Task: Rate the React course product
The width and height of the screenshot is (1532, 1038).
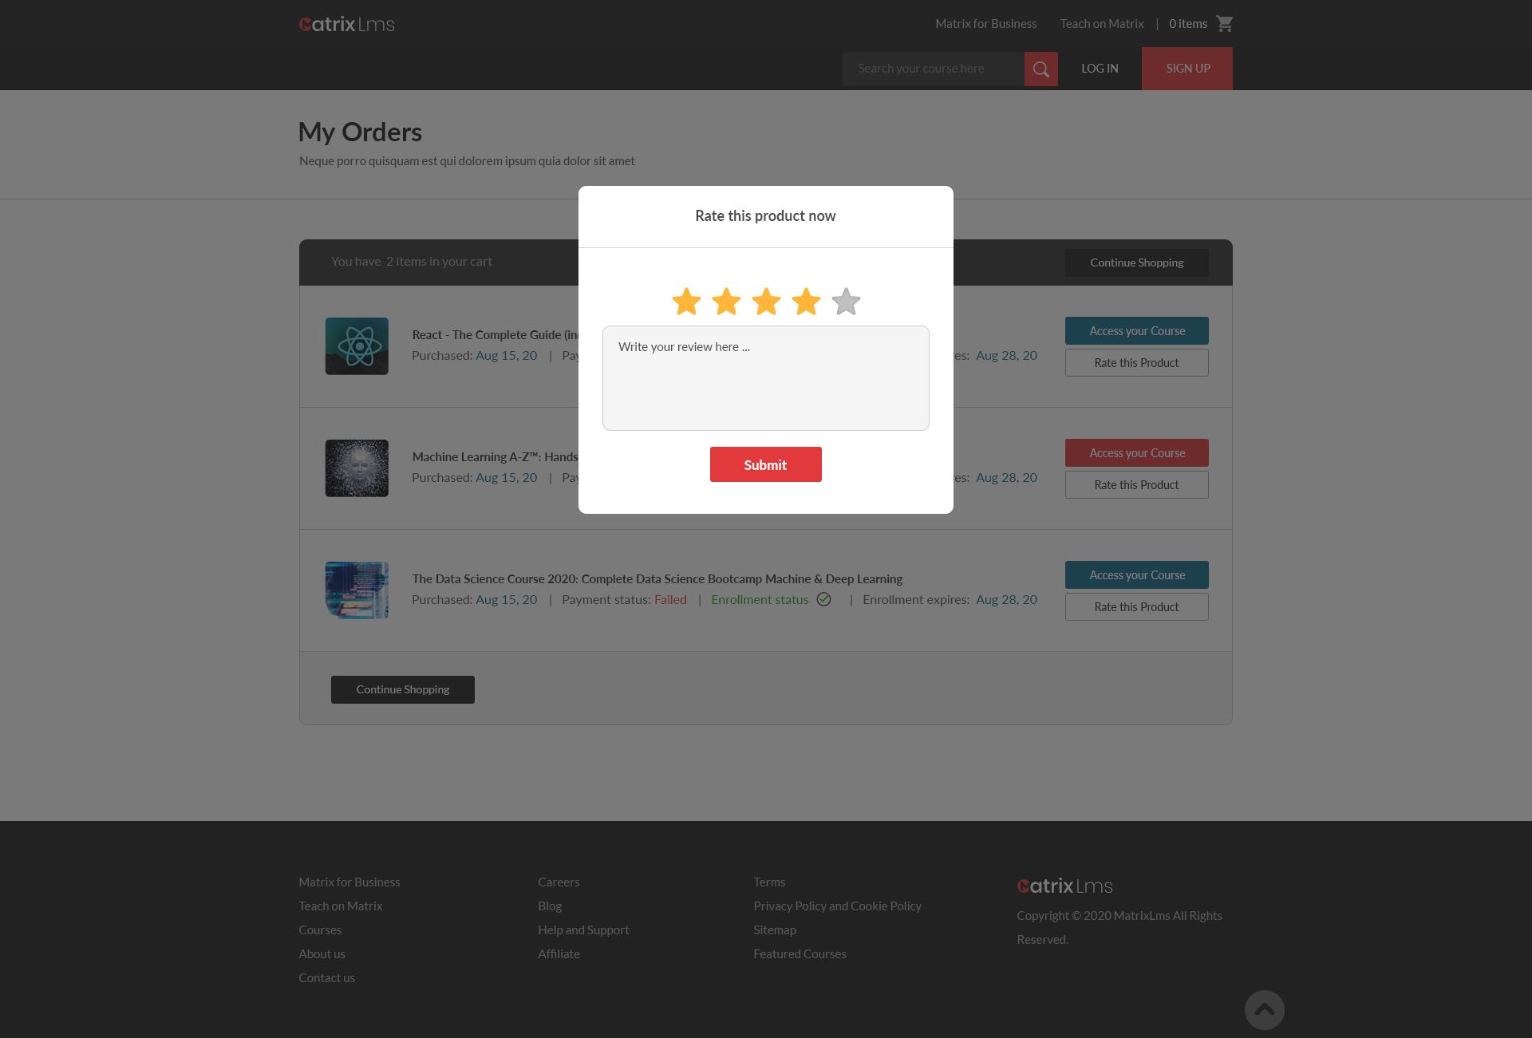Action: point(1137,363)
